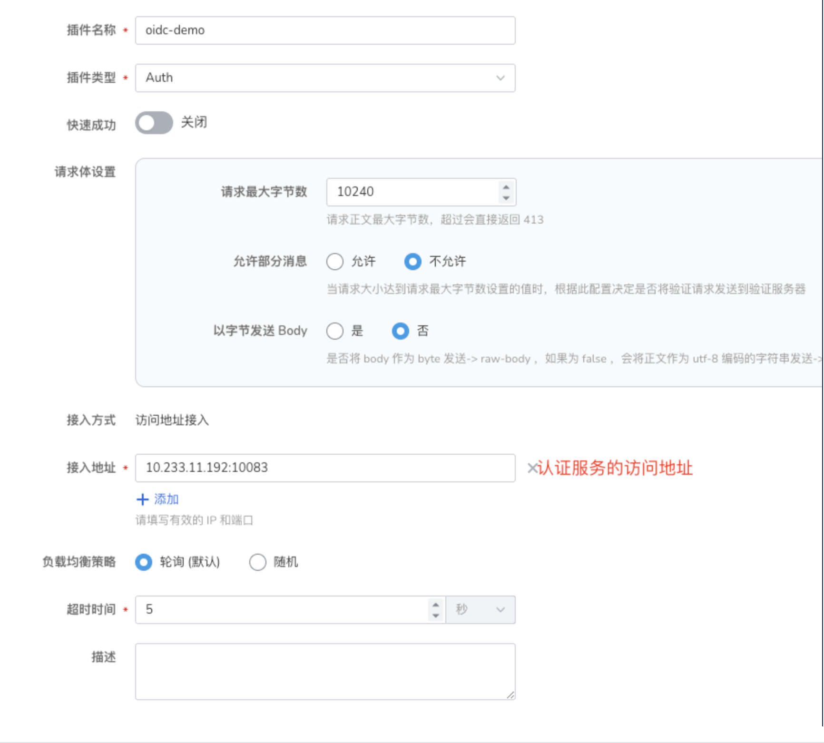Click the 请求最大字节数 number field
The image size is (824, 743).
point(412,192)
